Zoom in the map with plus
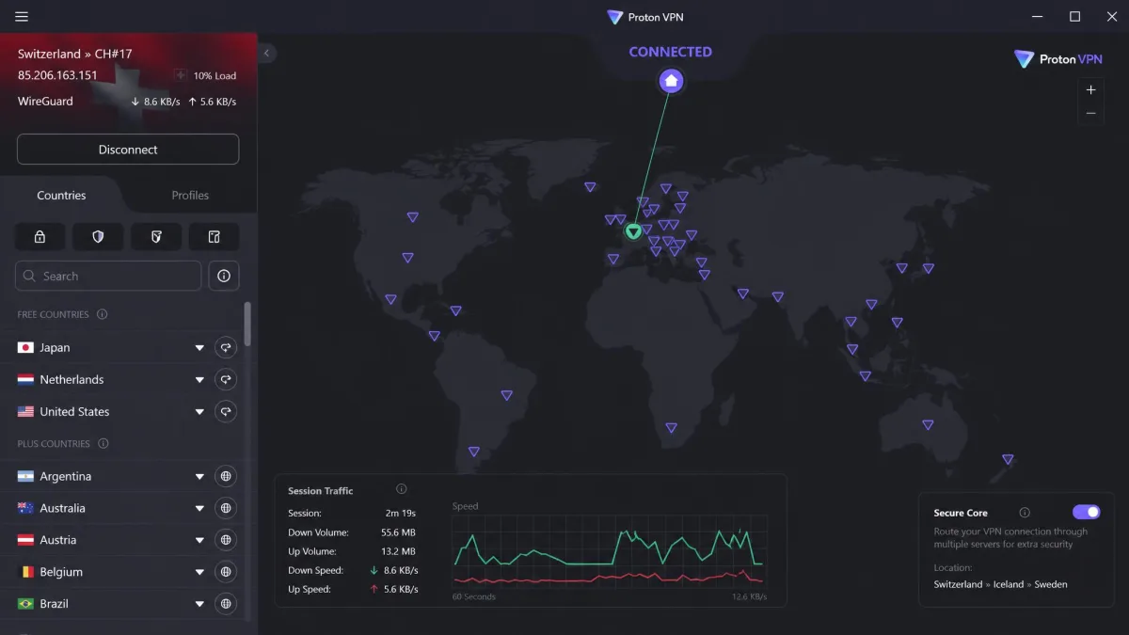1129x635 pixels. tap(1090, 90)
